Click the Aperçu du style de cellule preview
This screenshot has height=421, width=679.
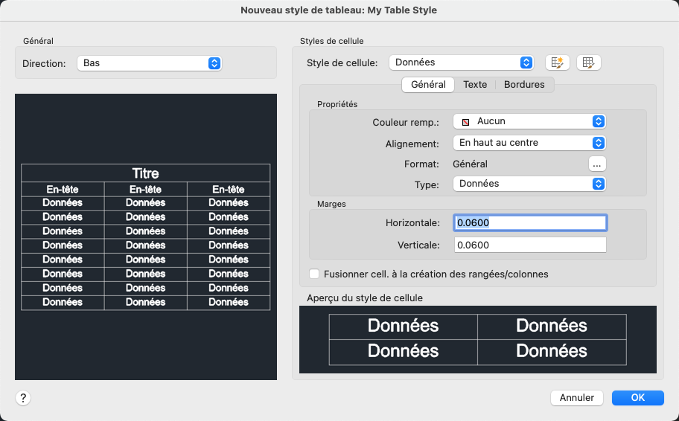(477, 339)
